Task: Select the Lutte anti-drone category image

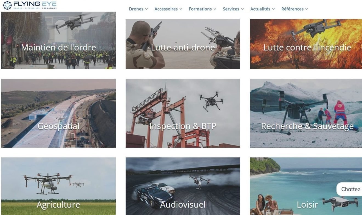Action: 183,44
